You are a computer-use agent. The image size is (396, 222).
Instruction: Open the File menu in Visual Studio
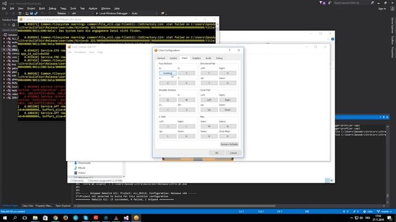(x=4, y=8)
